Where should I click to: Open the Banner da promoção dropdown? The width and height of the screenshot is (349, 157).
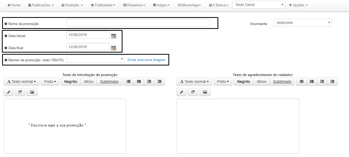coord(96,59)
